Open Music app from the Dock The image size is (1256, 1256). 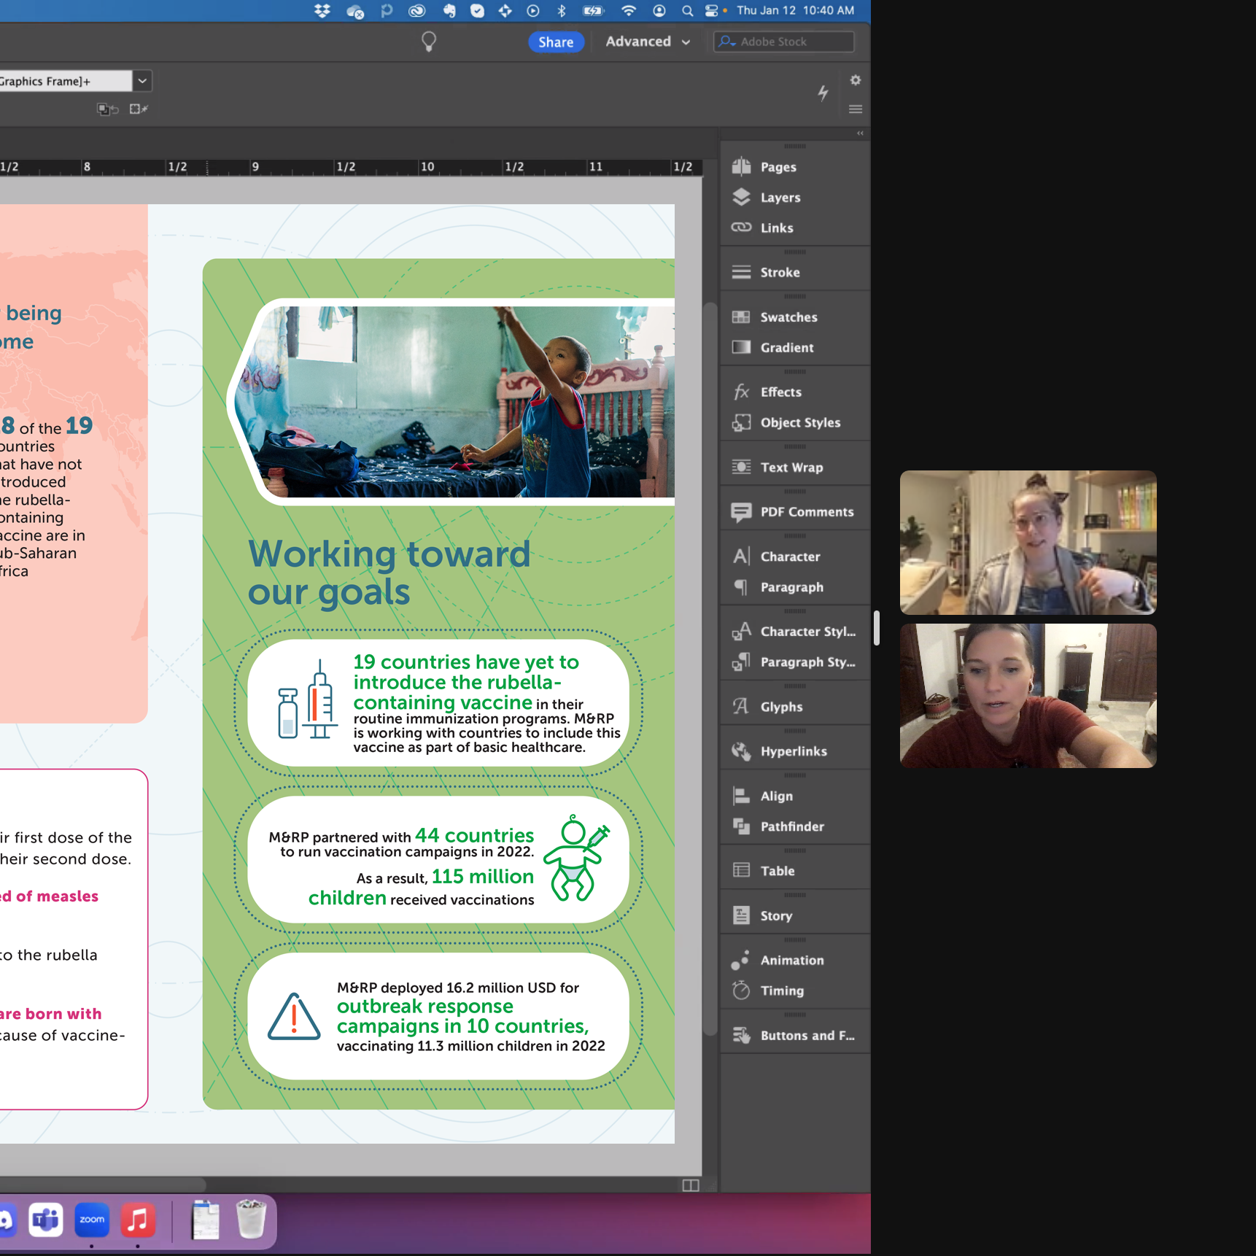click(138, 1219)
